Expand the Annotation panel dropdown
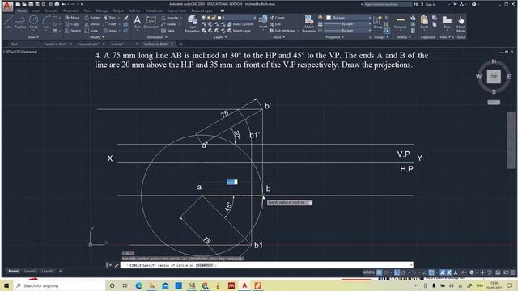518x291 pixels. click(157, 37)
